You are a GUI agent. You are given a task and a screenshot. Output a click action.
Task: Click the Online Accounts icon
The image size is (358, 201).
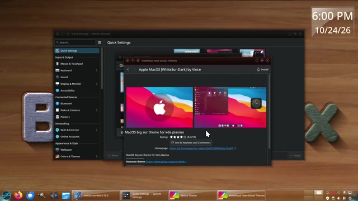click(x=57, y=137)
